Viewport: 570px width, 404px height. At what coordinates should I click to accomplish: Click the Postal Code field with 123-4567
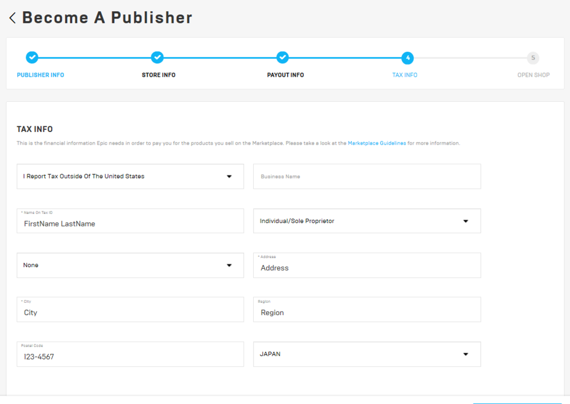coord(130,354)
